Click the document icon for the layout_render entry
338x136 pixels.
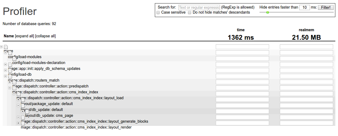click(x=23, y=123)
